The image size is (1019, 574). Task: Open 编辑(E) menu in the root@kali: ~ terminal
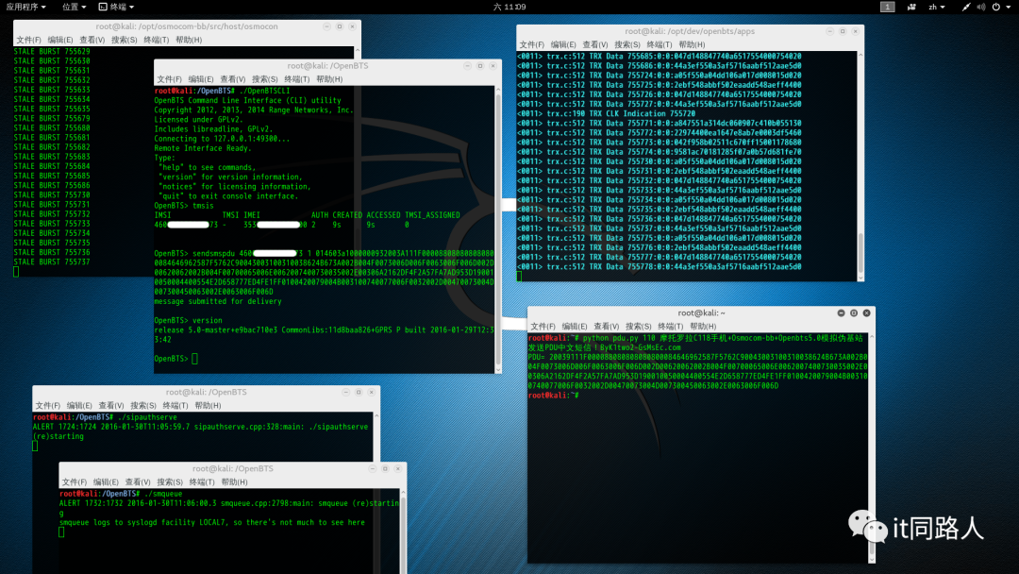pyautogui.click(x=575, y=327)
